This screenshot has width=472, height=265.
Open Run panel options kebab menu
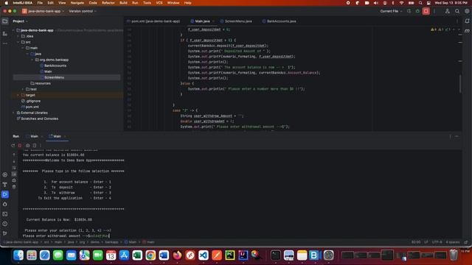[x=451, y=136]
